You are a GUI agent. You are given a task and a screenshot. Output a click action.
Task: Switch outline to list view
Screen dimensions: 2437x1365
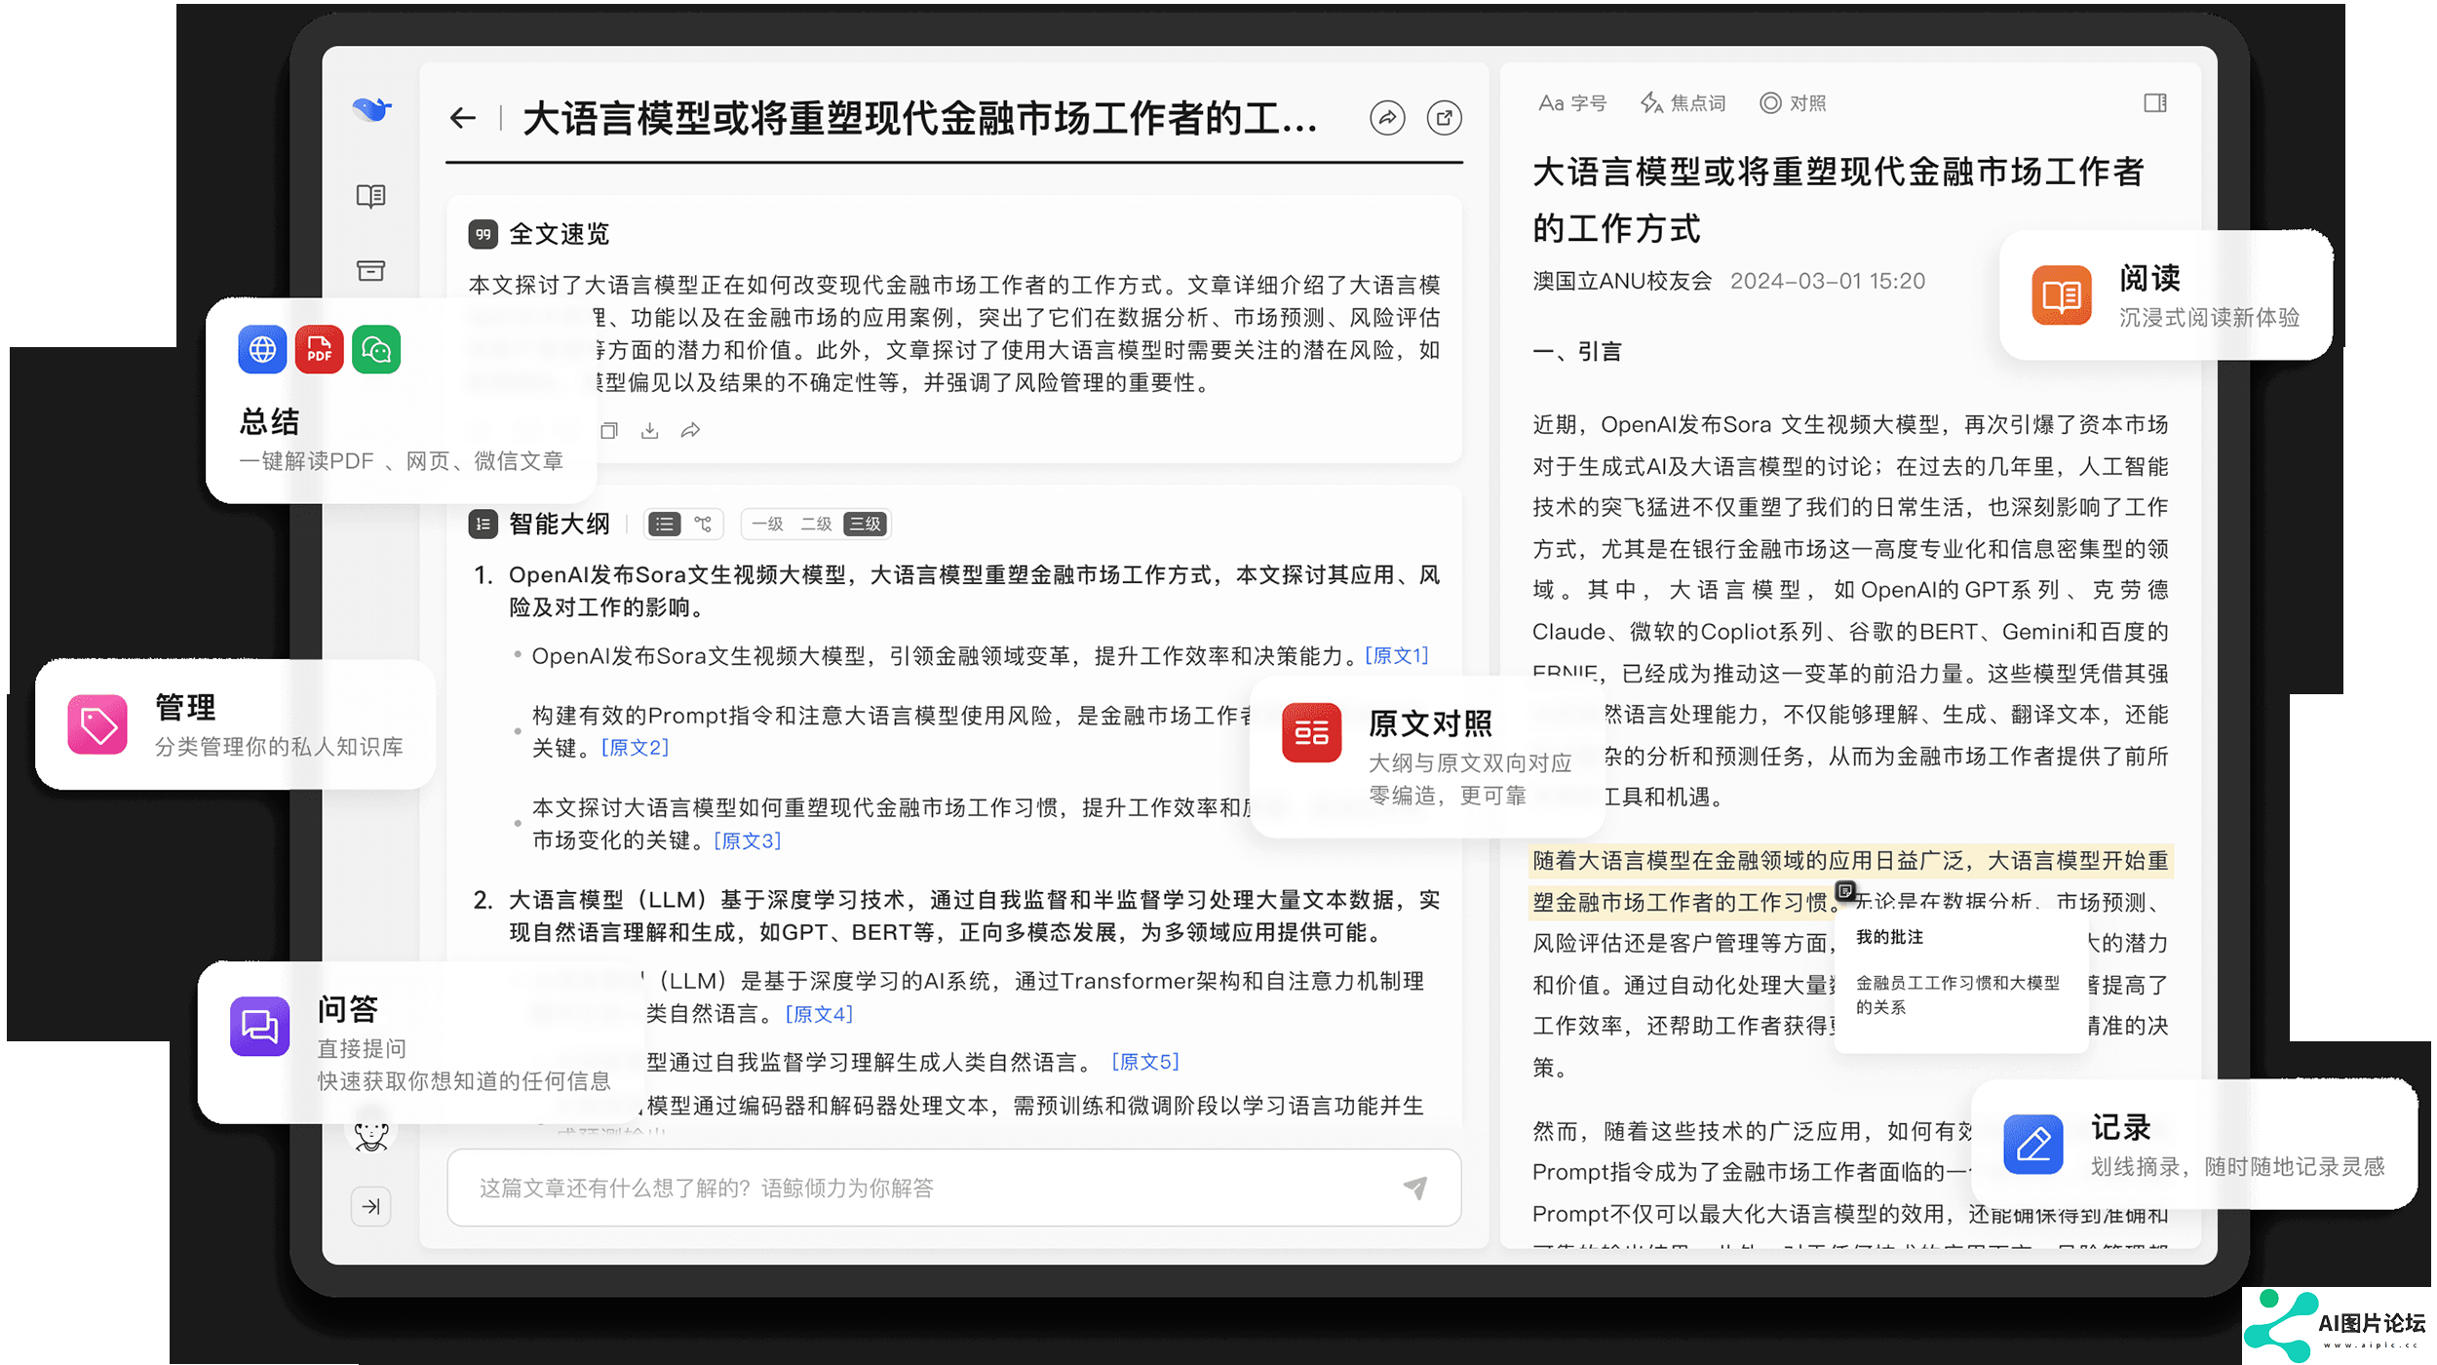[665, 524]
